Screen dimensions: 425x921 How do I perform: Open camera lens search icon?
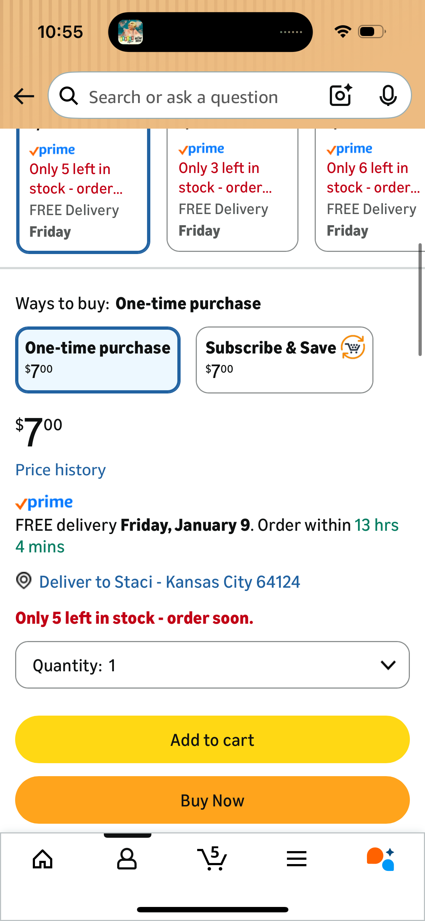pos(341,95)
